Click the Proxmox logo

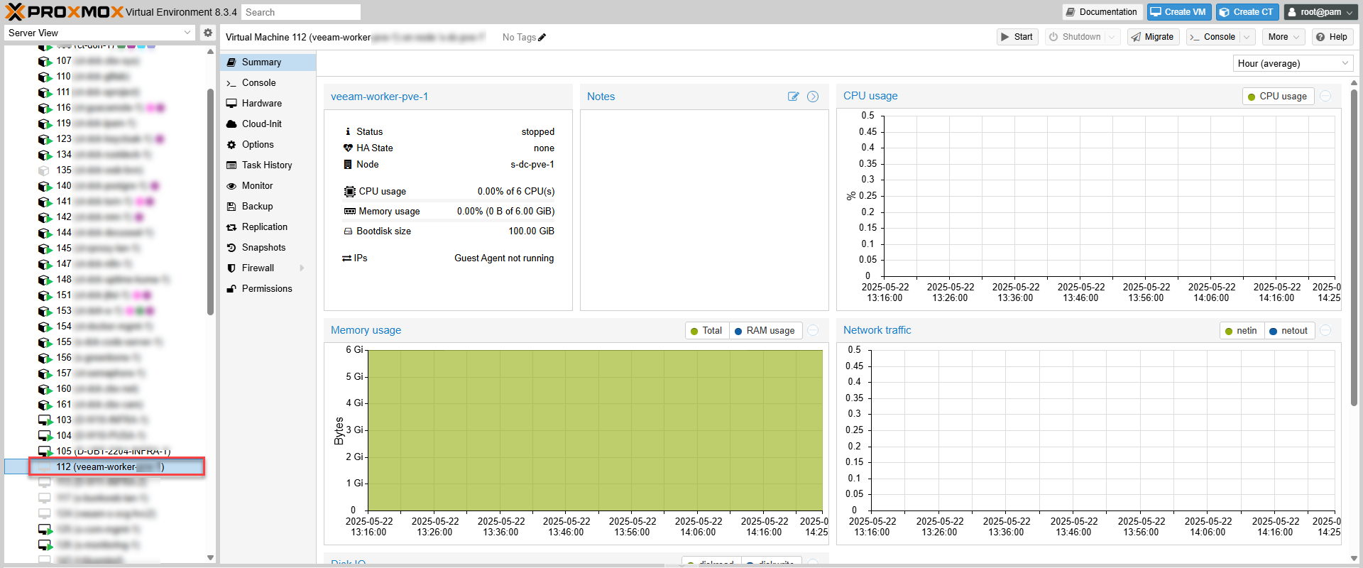64,11
